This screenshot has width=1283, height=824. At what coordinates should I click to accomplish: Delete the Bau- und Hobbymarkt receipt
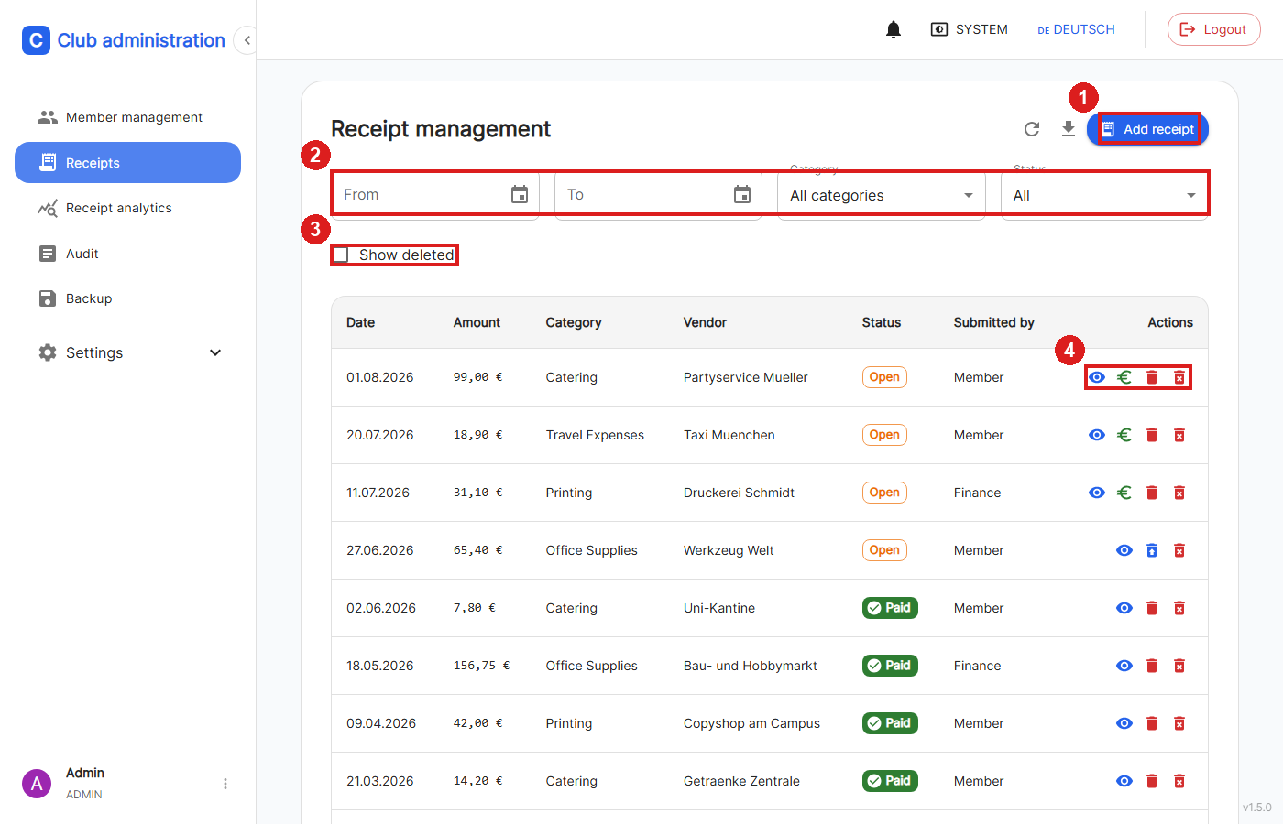pyautogui.click(x=1152, y=666)
